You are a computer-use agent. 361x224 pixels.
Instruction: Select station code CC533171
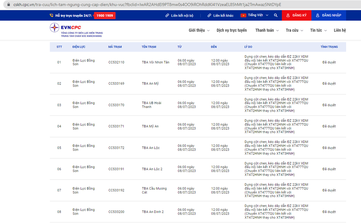(116, 126)
